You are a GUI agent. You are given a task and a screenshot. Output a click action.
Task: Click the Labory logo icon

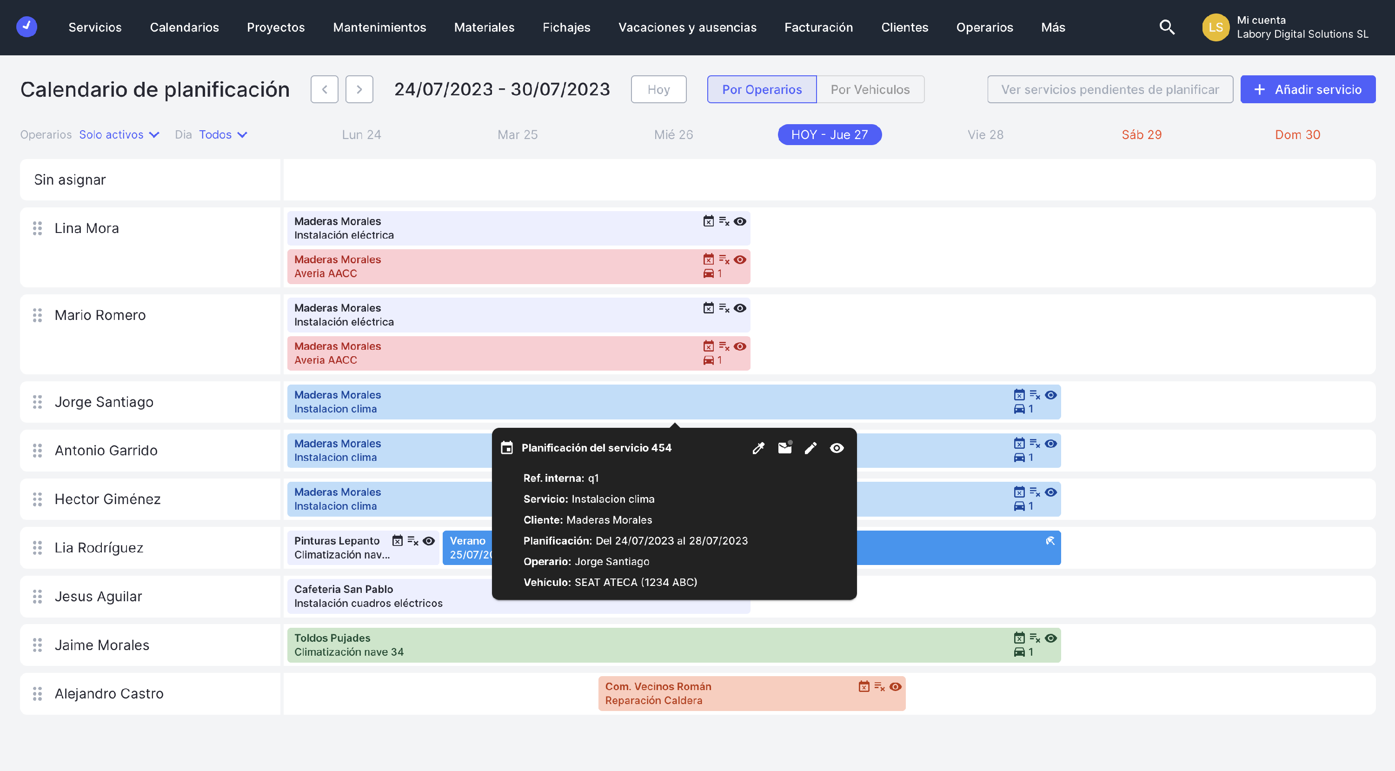[x=27, y=27]
